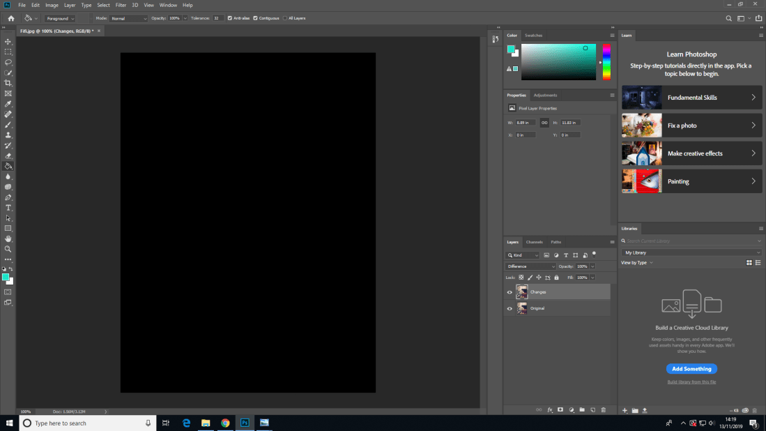Select the Clone Stamp tool
The image size is (766, 431).
coord(8,135)
